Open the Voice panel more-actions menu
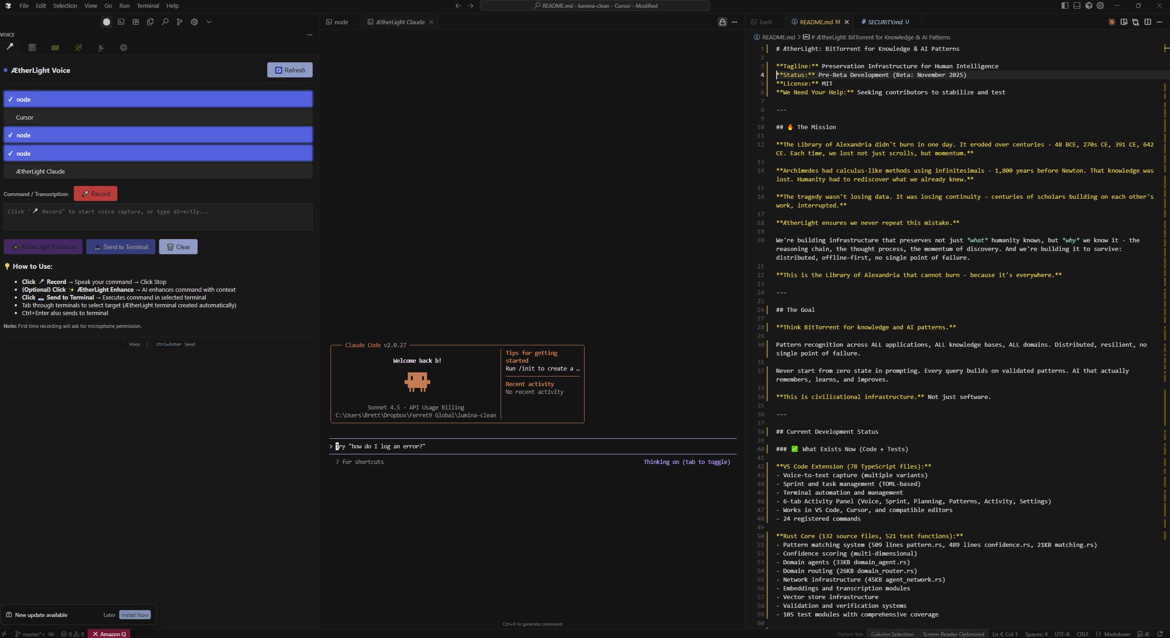The width and height of the screenshot is (1170, 638). [309, 34]
